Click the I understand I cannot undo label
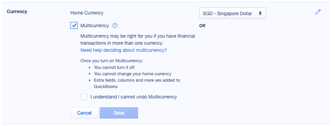The image size is (335, 126). coord(134,97)
